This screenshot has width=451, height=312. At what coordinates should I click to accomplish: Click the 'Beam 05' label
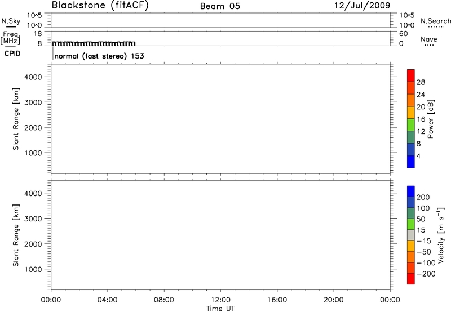[x=220, y=6]
